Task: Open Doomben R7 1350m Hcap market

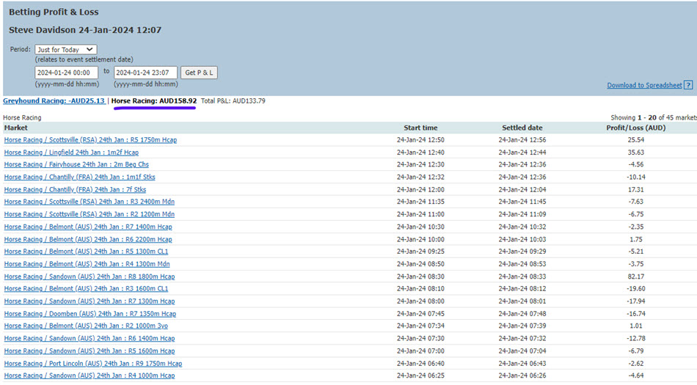Action: pos(90,314)
